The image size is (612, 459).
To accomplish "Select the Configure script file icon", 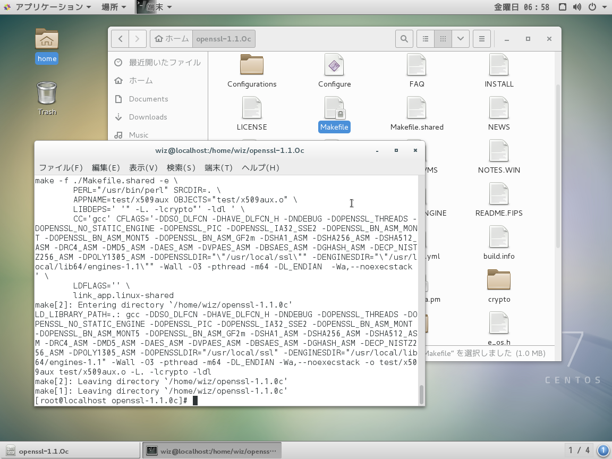I will point(334,65).
